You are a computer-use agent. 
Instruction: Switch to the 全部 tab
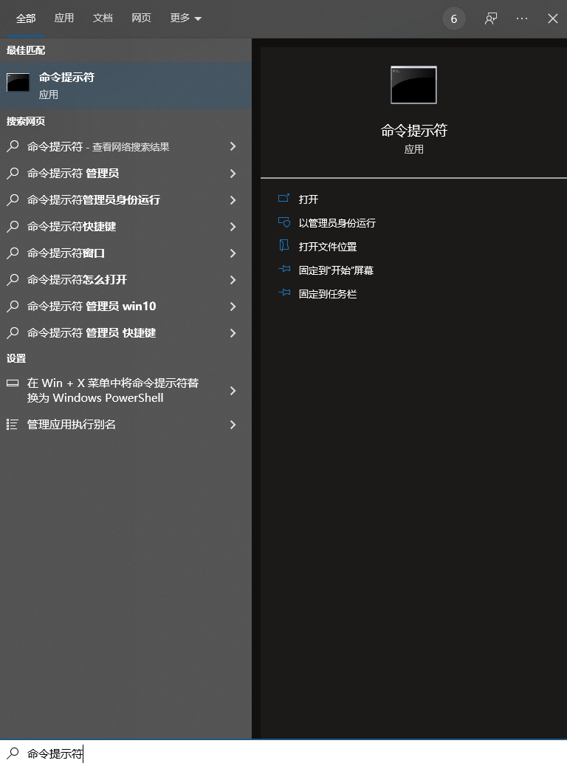click(25, 18)
